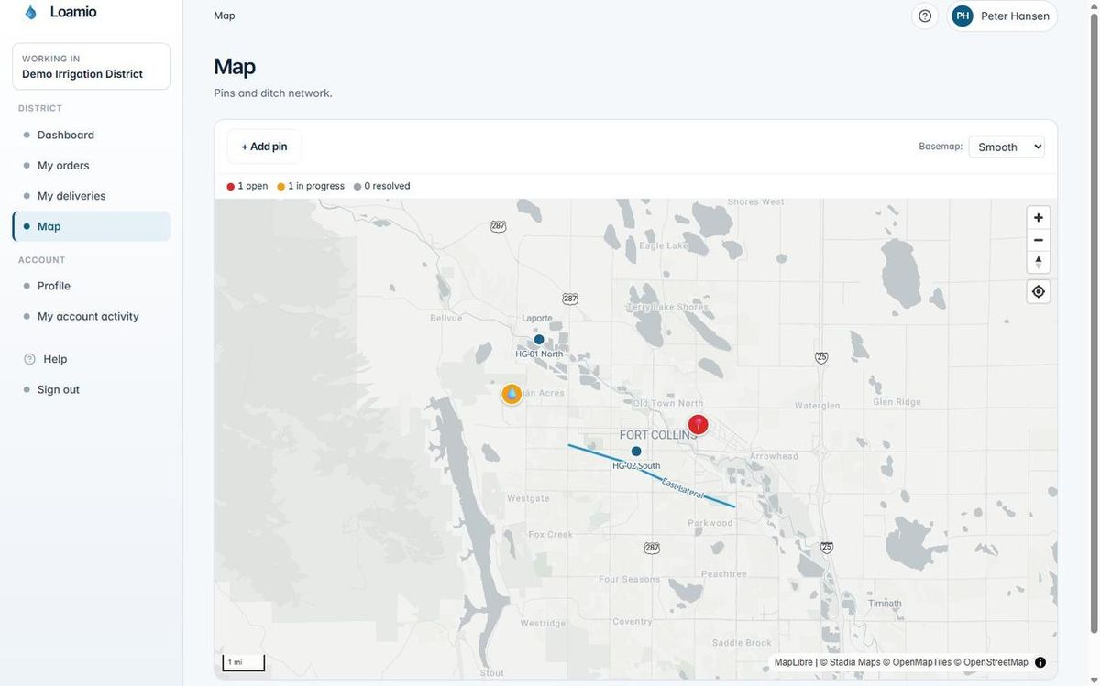Screen dimensions: 1100x686
Task: Zoom in on the map
Action: (x=1038, y=218)
